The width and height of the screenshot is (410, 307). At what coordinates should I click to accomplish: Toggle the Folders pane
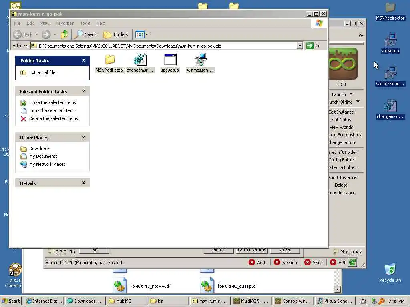click(116, 34)
